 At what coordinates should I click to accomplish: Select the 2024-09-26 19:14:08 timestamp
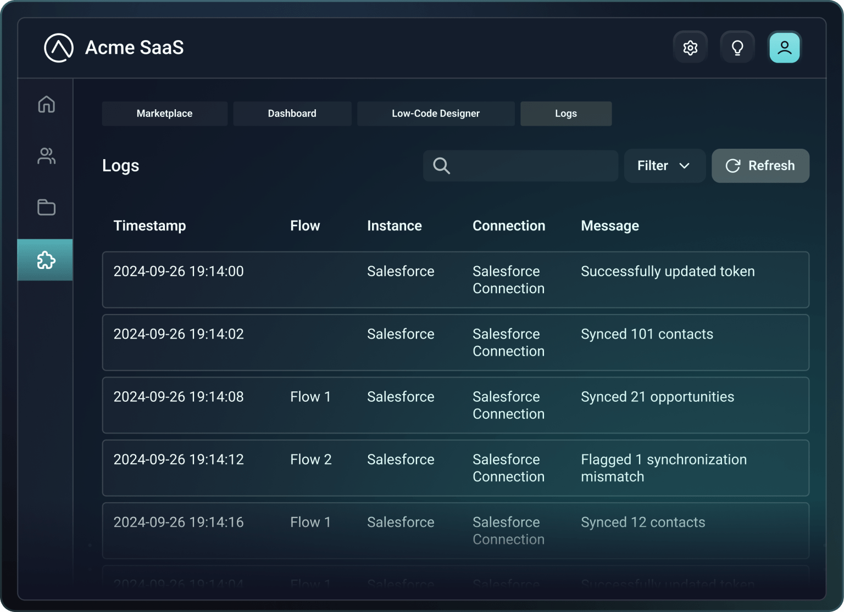tap(179, 397)
